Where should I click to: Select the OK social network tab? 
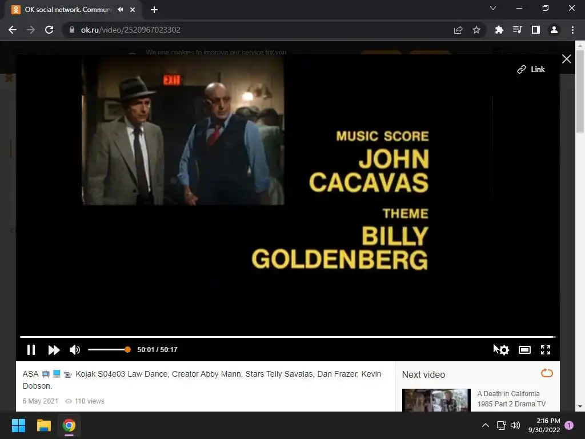click(x=73, y=10)
